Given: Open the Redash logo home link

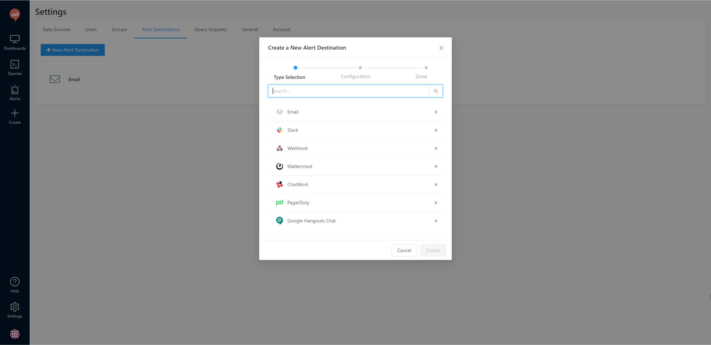Looking at the screenshot, I should pos(15,15).
